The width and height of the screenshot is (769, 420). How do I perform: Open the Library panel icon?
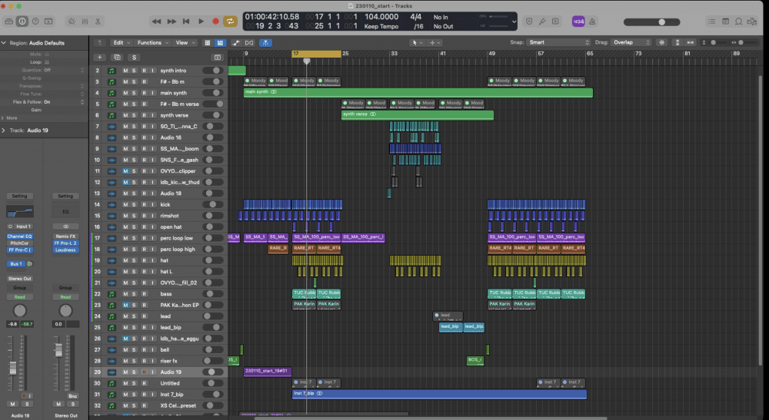(8, 21)
